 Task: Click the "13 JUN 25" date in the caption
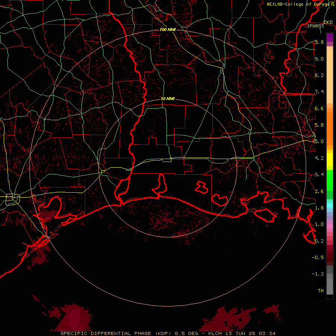pyautogui.click(x=240, y=333)
